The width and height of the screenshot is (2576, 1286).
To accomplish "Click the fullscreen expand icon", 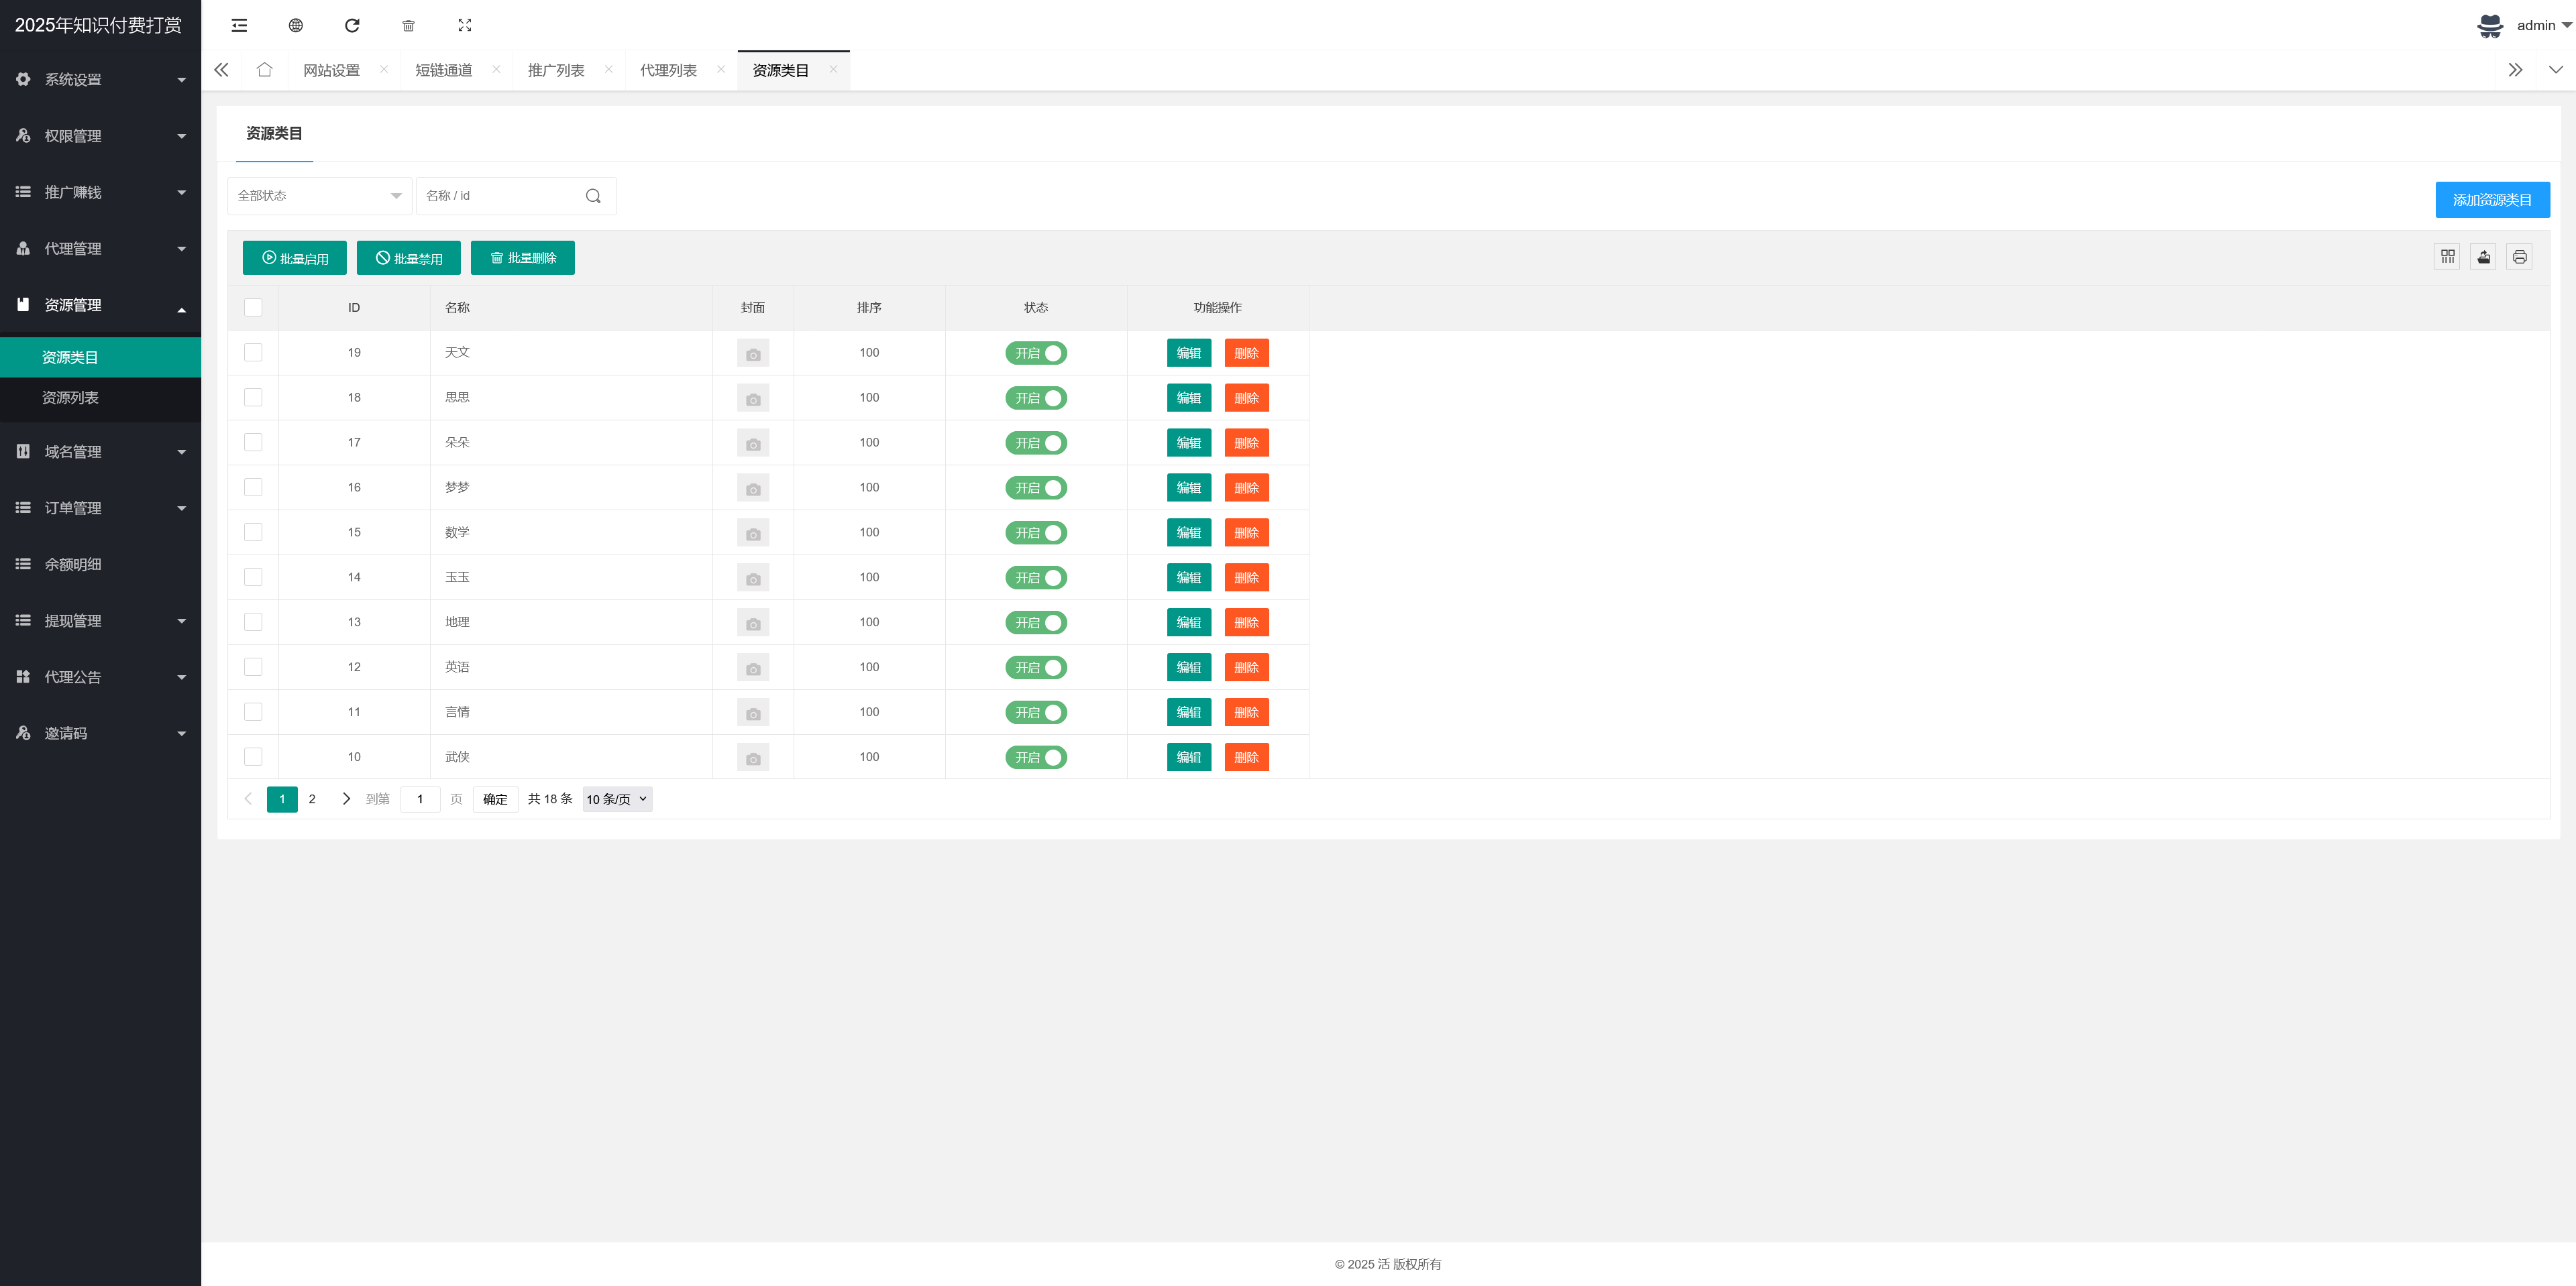I will (x=465, y=25).
